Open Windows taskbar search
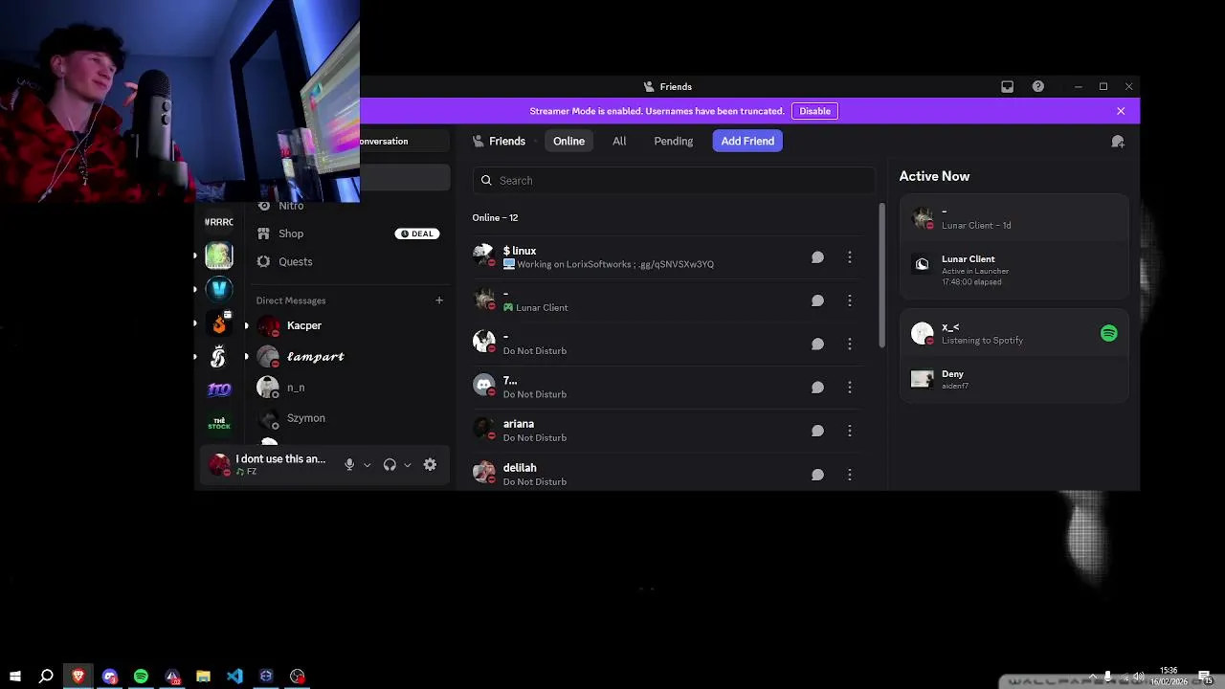 pos(46,677)
